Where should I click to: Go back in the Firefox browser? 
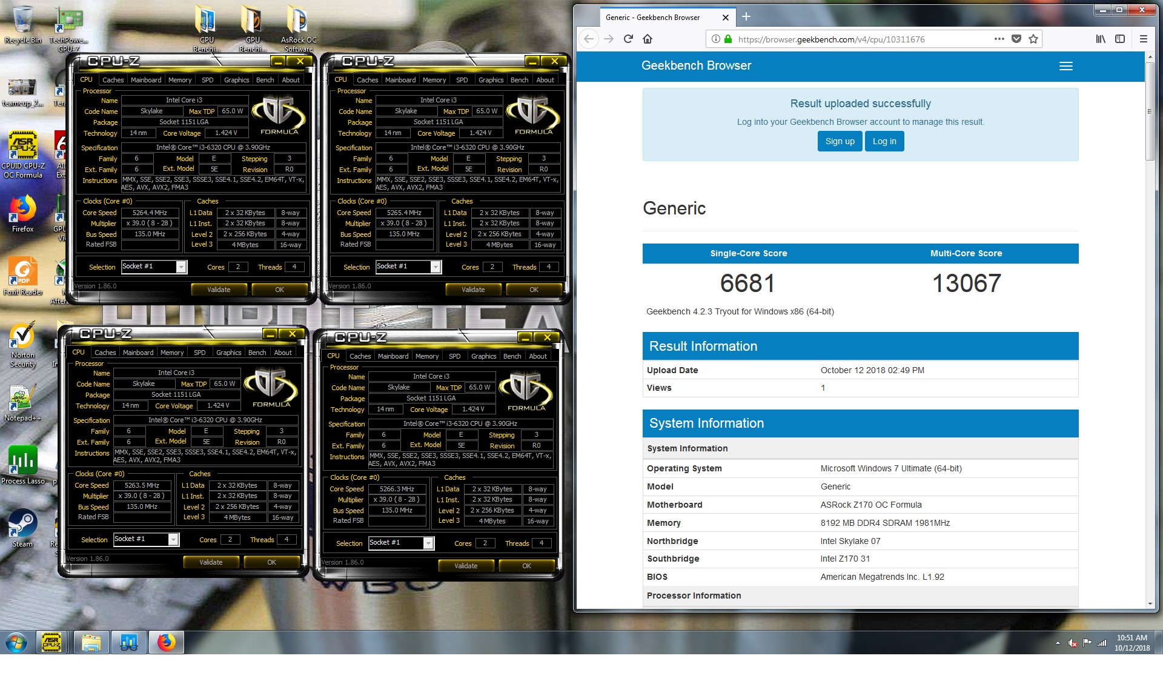click(x=589, y=39)
